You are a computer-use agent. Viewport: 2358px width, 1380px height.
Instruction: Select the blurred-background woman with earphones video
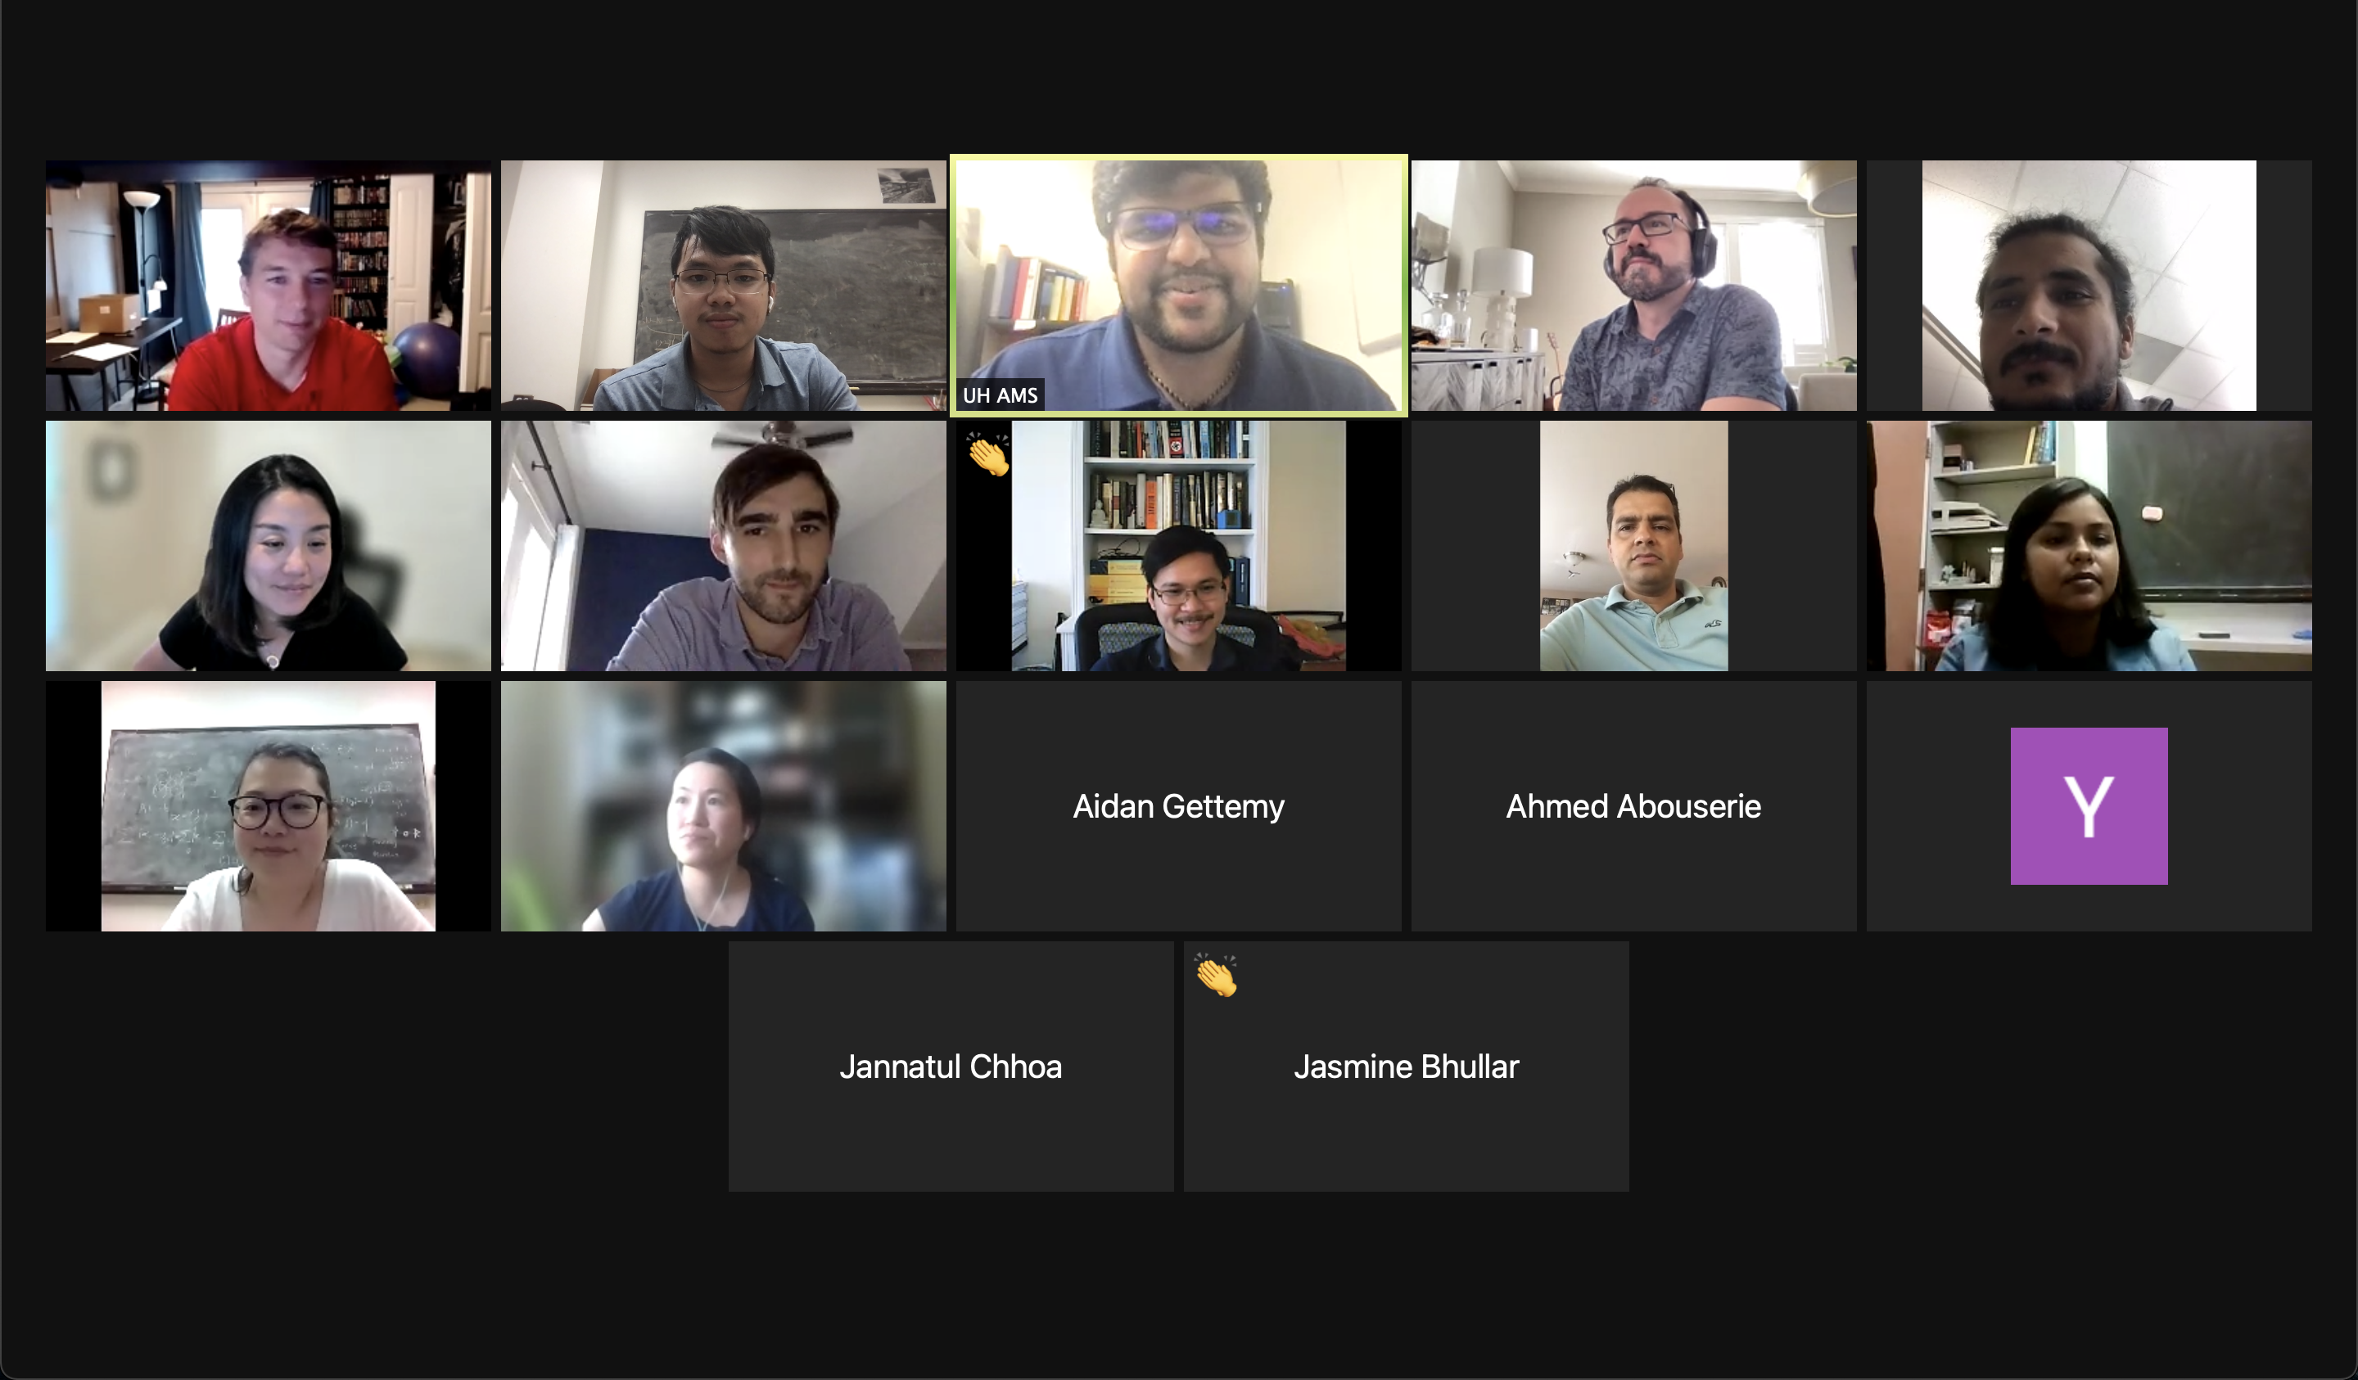[x=723, y=805]
